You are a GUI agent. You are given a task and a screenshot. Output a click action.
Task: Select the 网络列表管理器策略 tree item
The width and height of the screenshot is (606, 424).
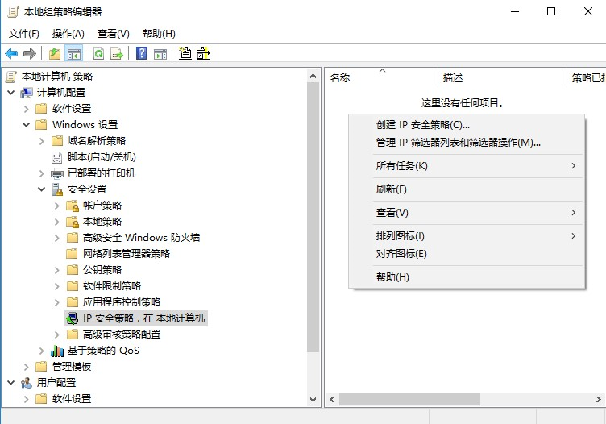pyautogui.click(x=127, y=254)
